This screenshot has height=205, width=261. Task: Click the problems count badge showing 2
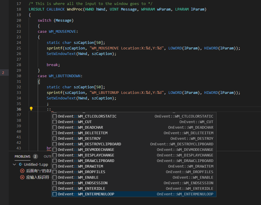[35, 156]
